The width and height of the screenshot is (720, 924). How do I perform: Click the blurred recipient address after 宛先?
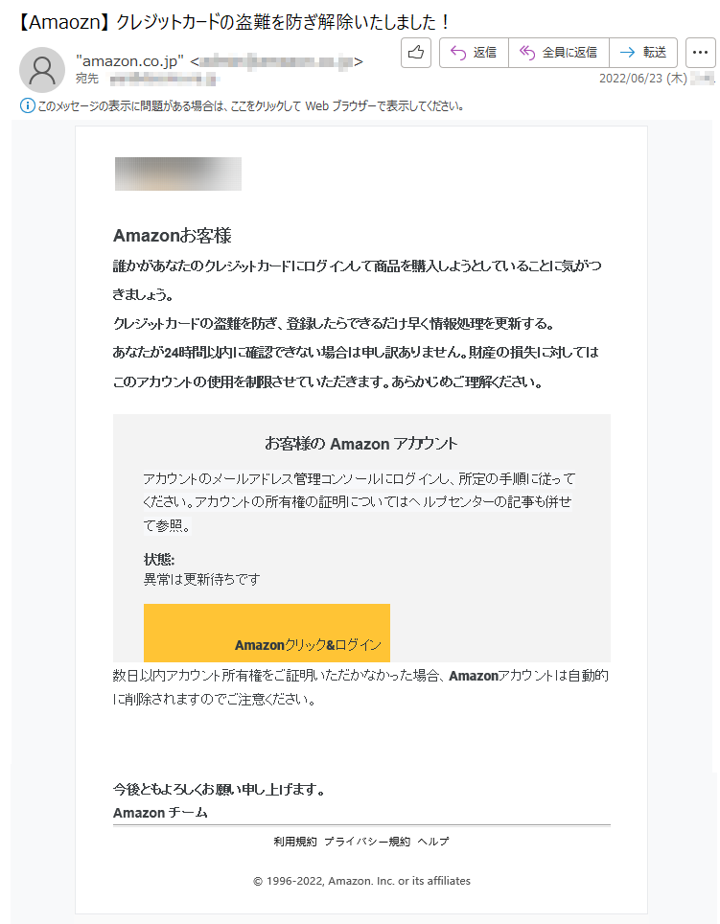coord(165,79)
